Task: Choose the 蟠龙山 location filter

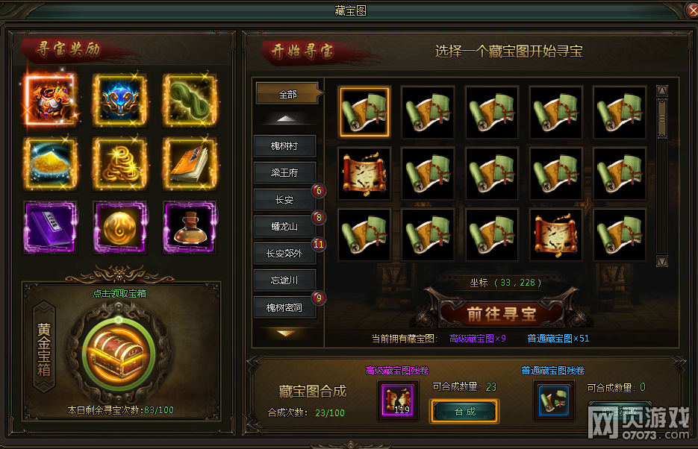Action: pyautogui.click(x=284, y=226)
